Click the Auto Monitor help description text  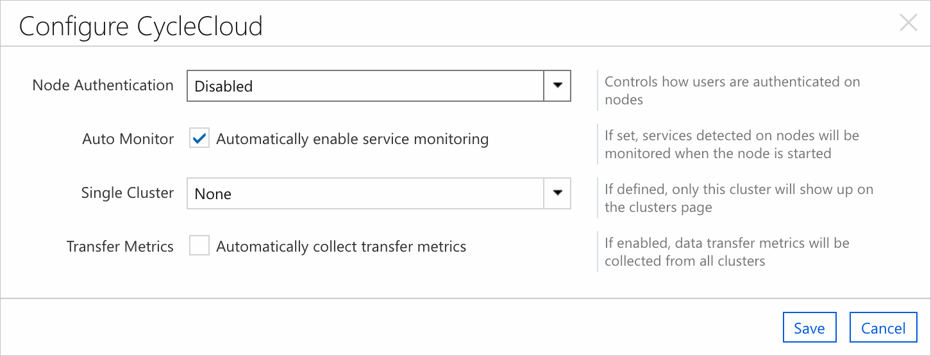tap(731, 144)
